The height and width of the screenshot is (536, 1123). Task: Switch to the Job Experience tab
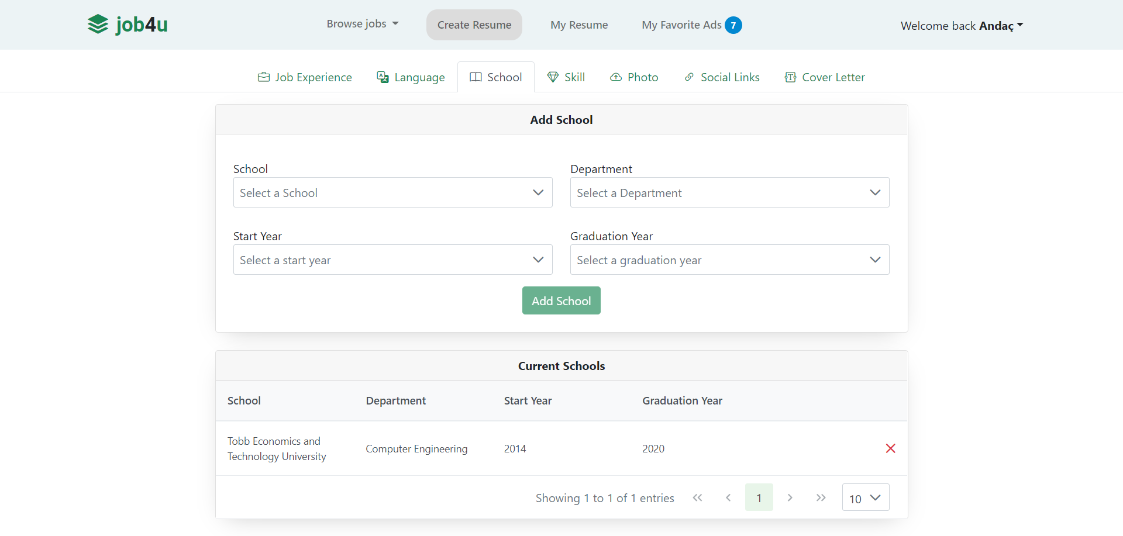click(x=305, y=77)
